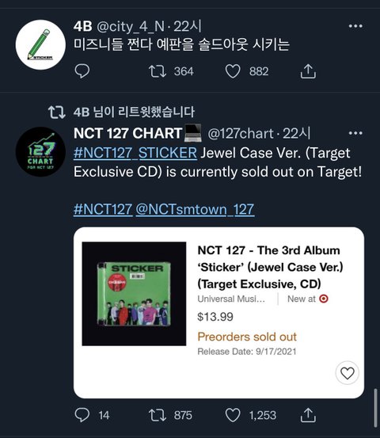Open the 127 CHART profile avatar
380x438 pixels.
point(40,152)
